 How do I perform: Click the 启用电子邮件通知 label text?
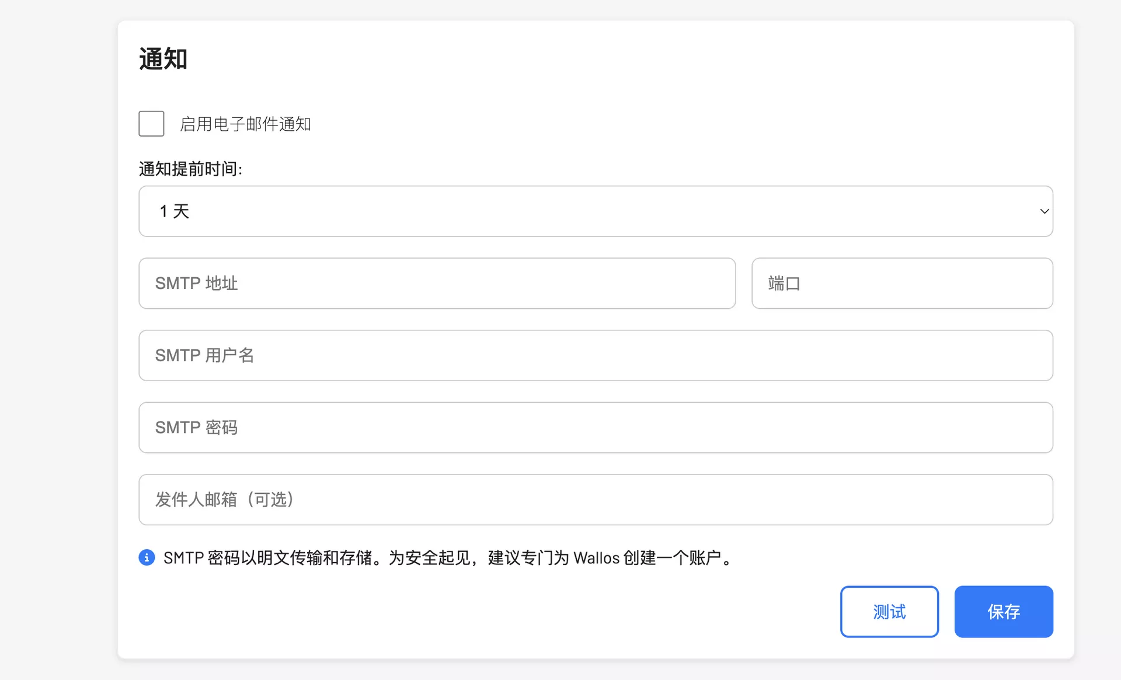point(245,124)
